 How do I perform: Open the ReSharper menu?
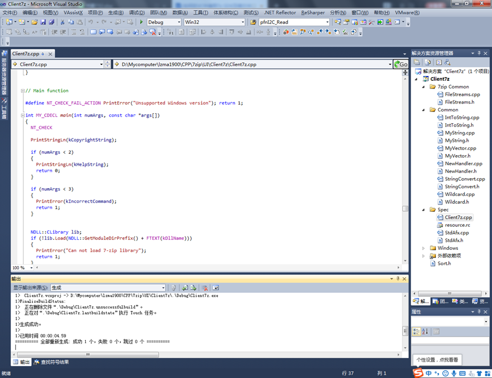coord(313,12)
